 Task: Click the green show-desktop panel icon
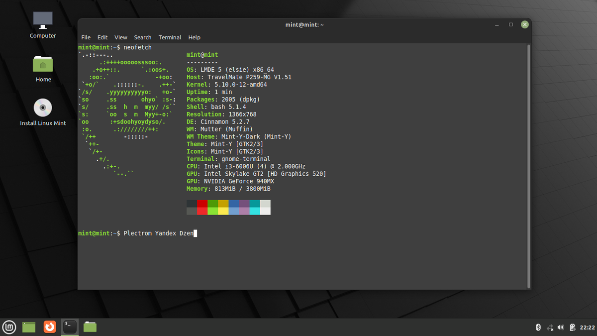click(29, 327)
